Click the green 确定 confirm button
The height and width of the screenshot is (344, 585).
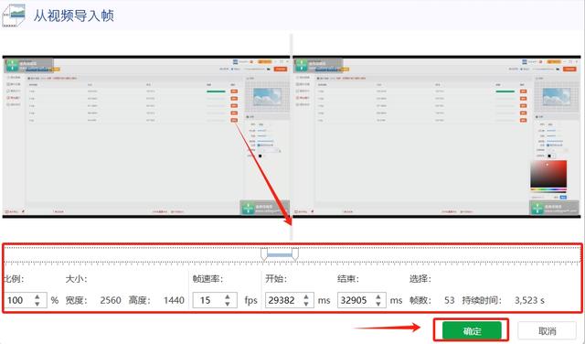click(472, 330)
